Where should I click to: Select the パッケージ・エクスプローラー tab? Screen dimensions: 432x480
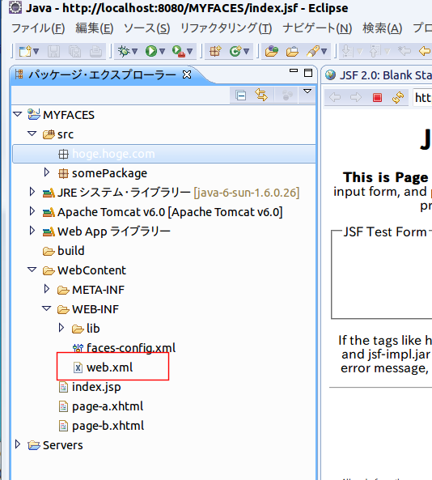pos(102,74)
